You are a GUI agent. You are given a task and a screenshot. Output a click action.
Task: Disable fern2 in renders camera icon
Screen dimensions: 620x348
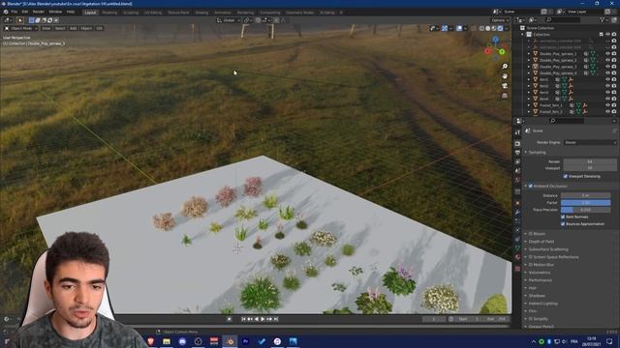[x=614, y=86]
